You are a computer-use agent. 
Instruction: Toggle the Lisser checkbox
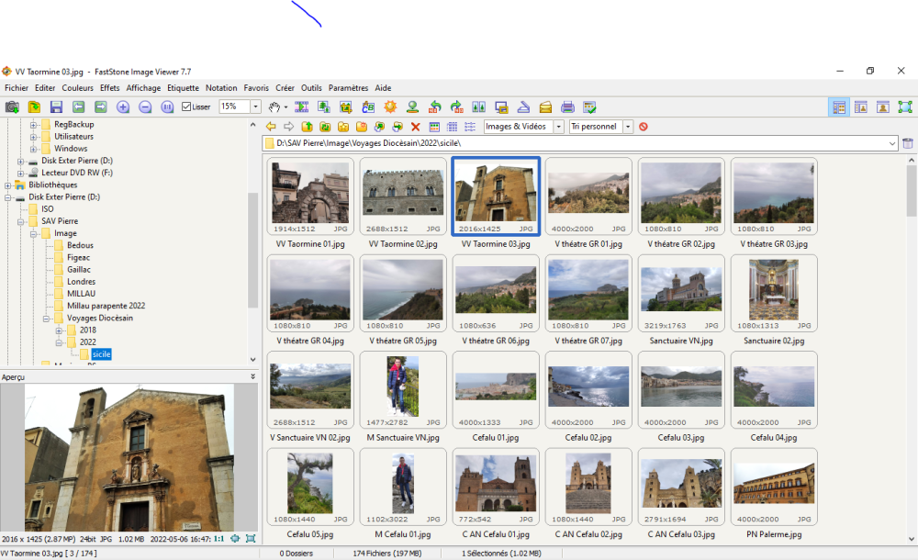click(x=187, y=107)
